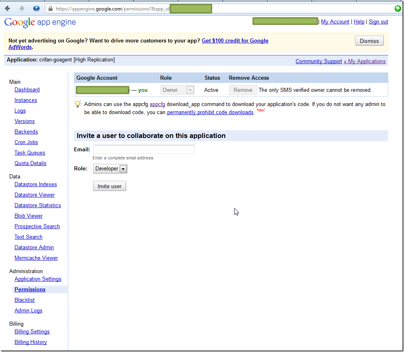Click the Google app engine logo
The height and width of the screenshot is (352, 404).
coord(40,22)
